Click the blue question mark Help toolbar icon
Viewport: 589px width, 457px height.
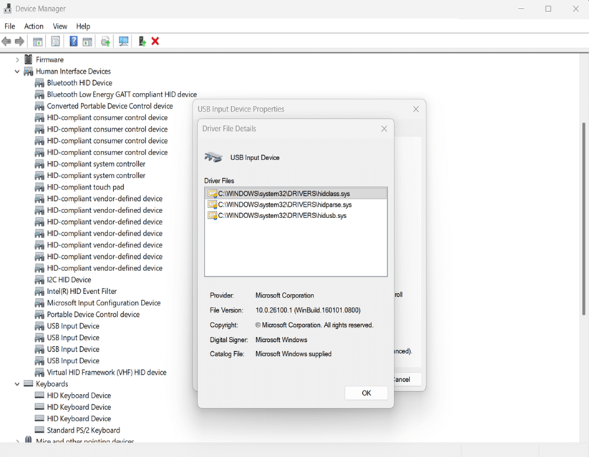[73, 41]
